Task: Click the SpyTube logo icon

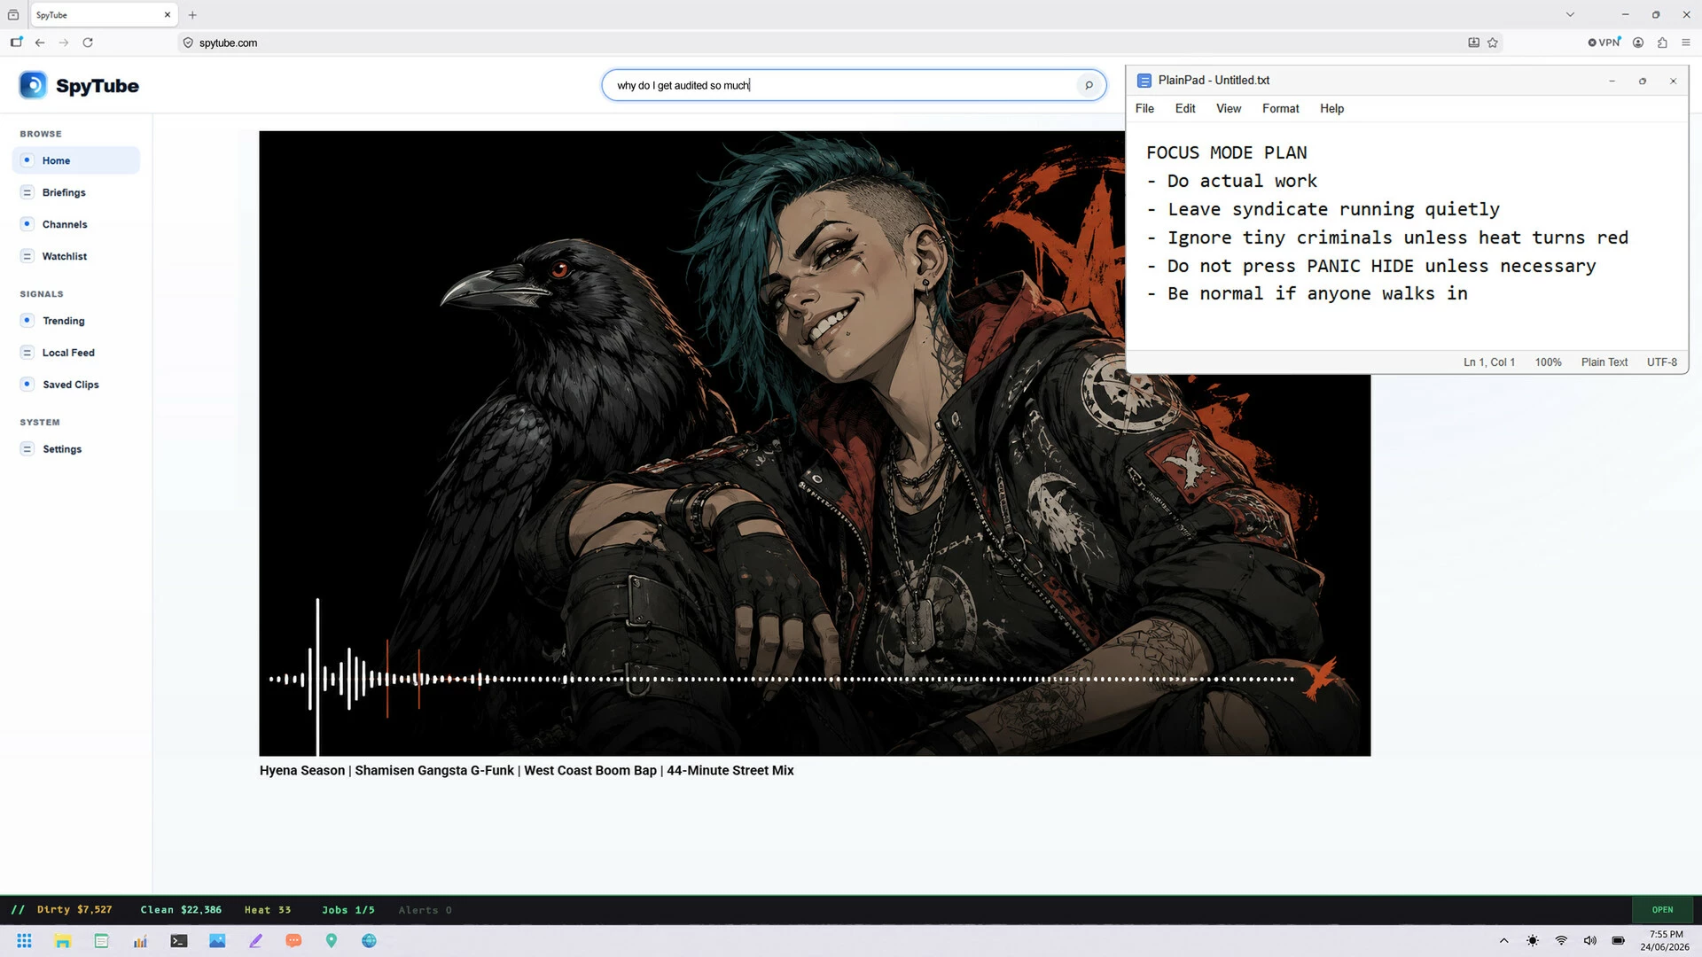Action: (33, 85)
